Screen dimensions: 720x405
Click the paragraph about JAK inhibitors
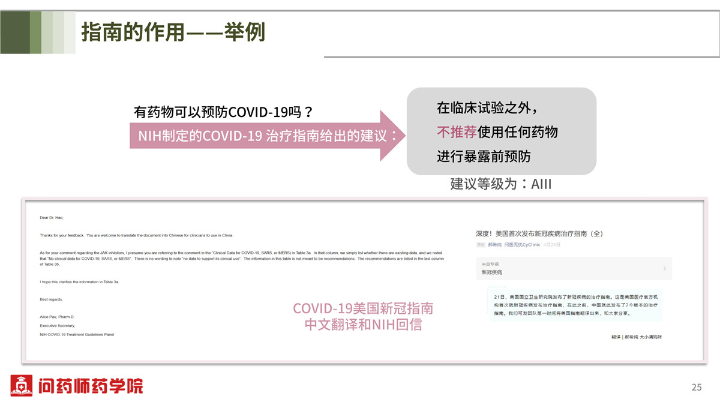pyautogui.click(x=242, y=259)
